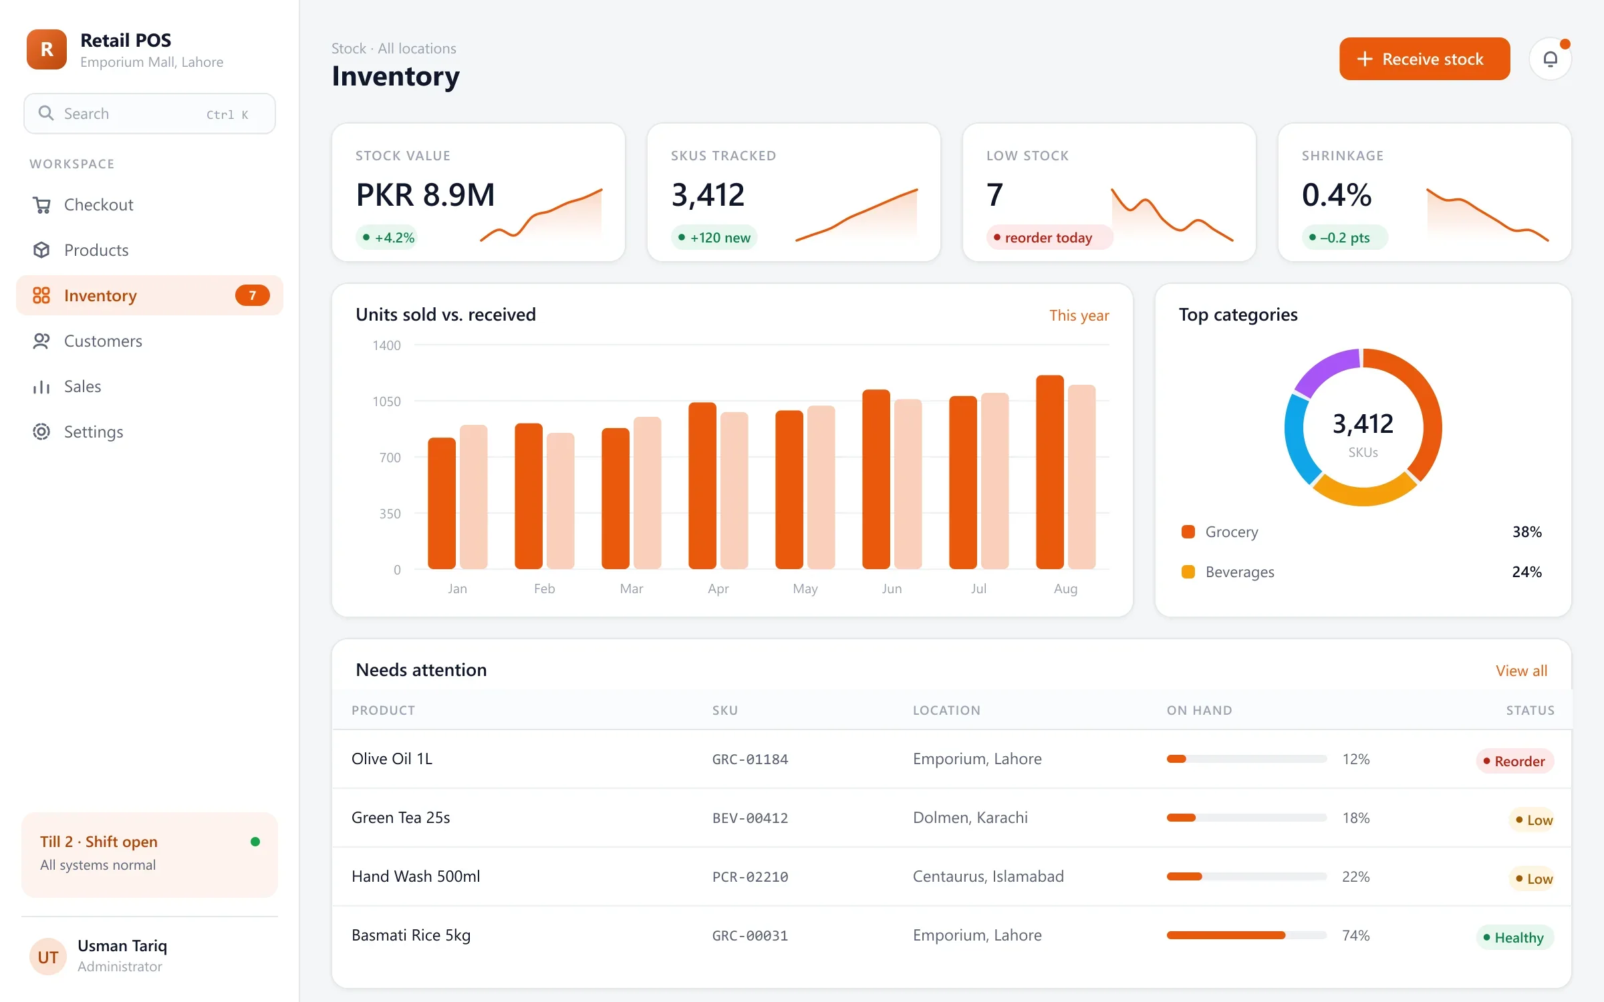Click SKU PCR-02210

750,877
